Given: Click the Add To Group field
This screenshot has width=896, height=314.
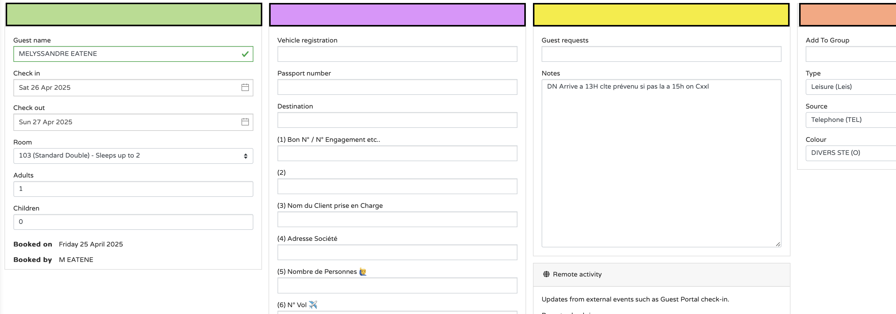Looking at the screenshot, I should pos(850,54).
